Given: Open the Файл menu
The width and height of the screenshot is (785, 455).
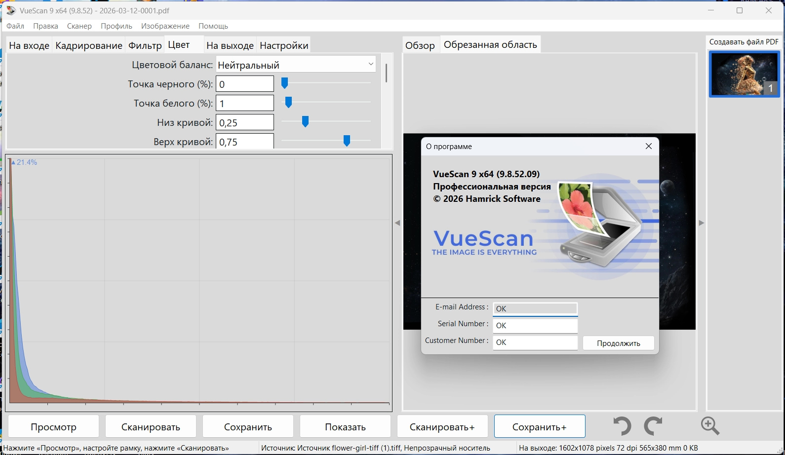Looking at the screenshot, I should point(15,26).
